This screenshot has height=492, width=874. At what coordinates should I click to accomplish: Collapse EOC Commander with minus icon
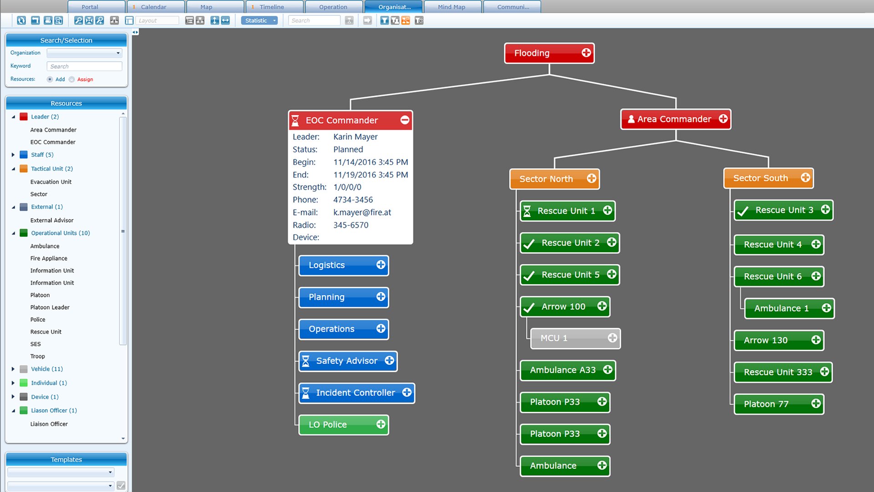pyautogui.click(x=405, y=120)
